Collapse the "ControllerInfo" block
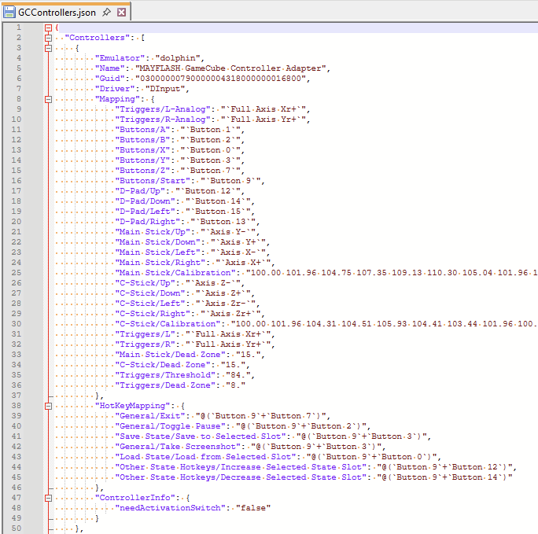The height and width of the screenshot is (534, 538). 49,498
